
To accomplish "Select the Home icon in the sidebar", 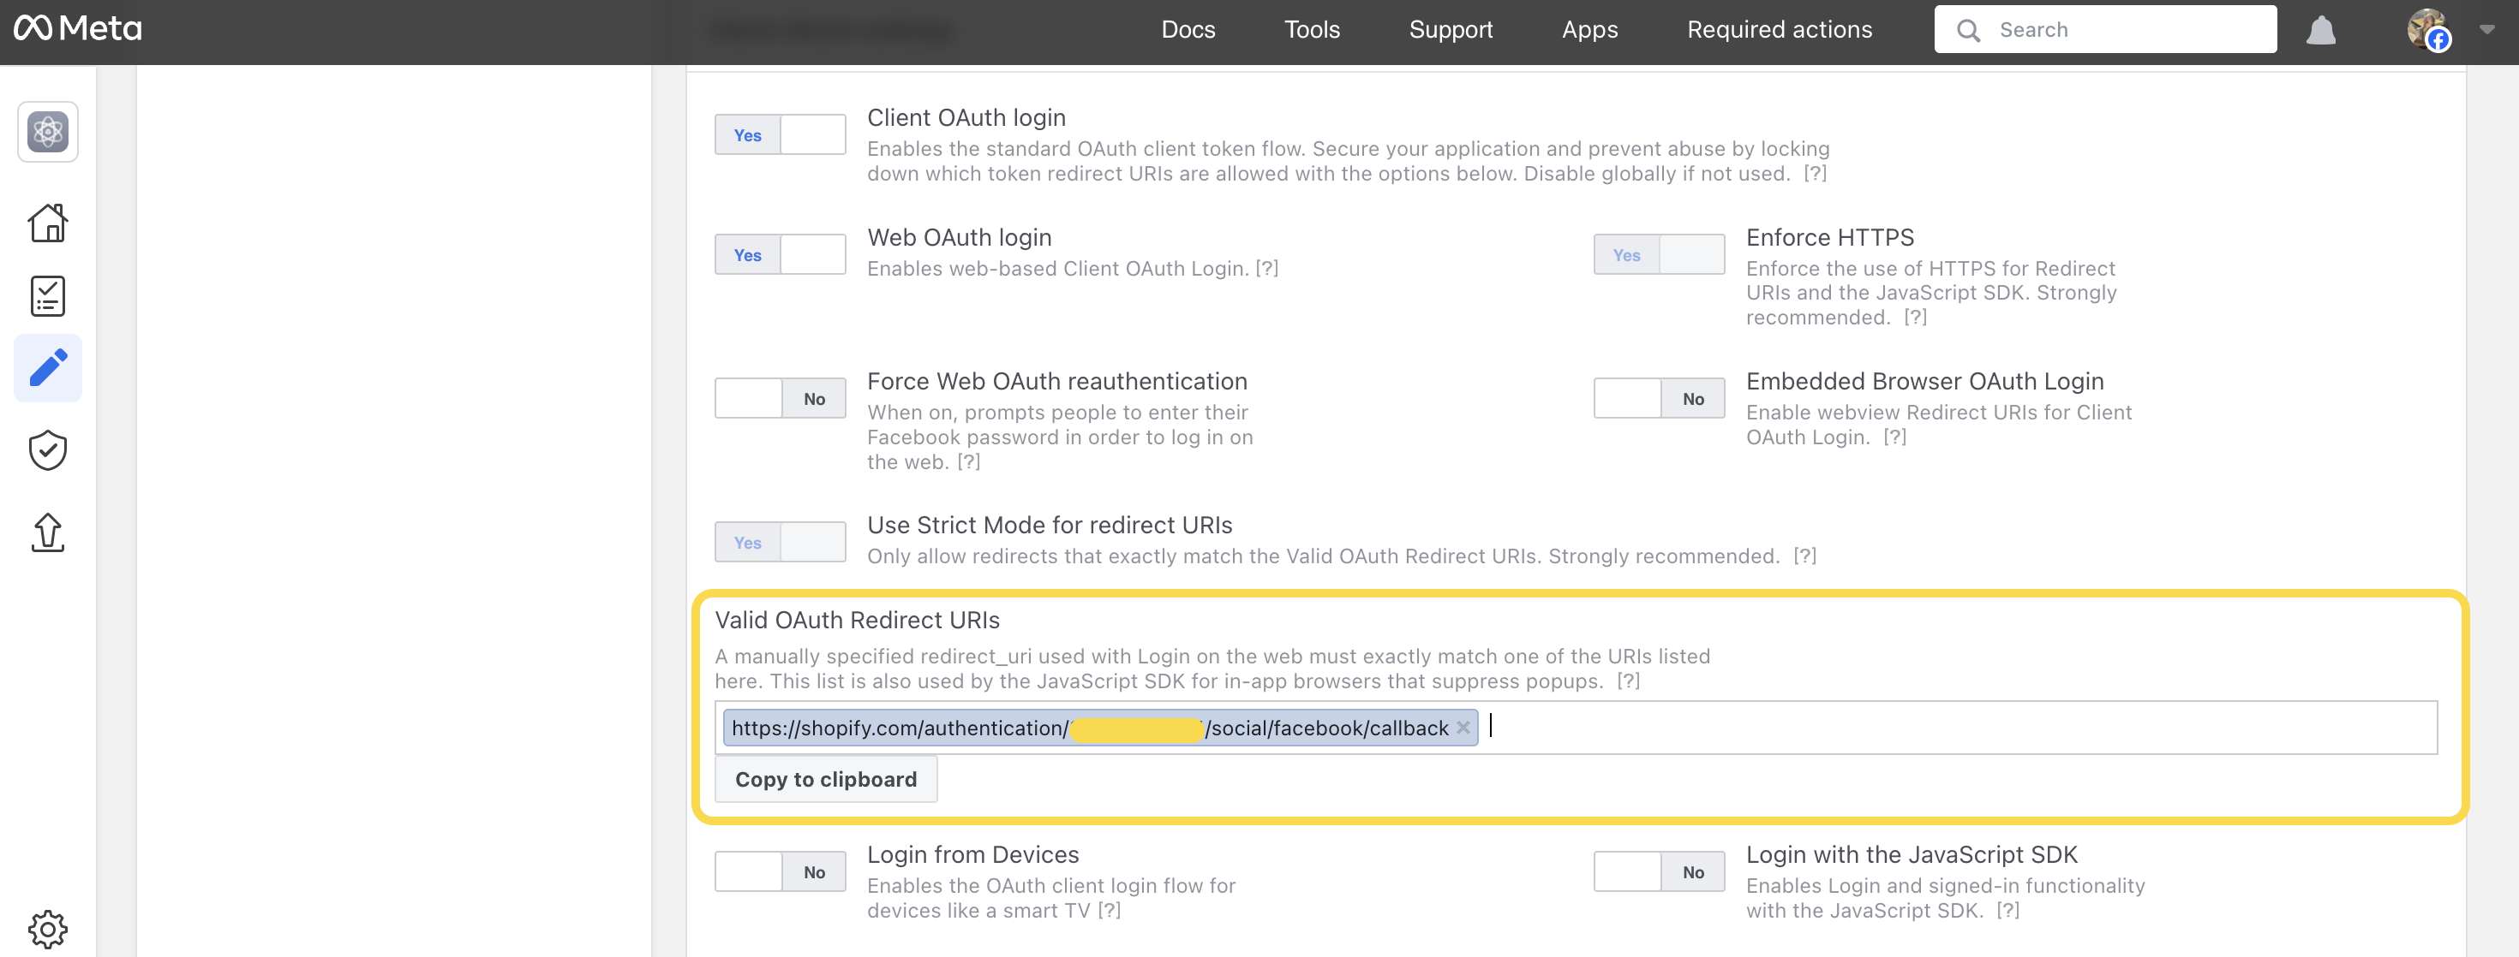I will [47, 223].
